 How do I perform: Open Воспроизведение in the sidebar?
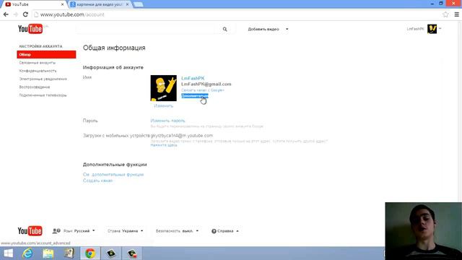(35, 87)
